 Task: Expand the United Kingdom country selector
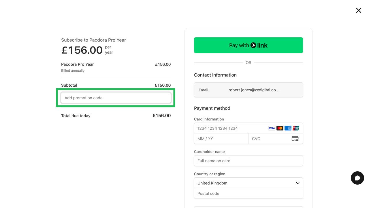click(x=248, y=183)
